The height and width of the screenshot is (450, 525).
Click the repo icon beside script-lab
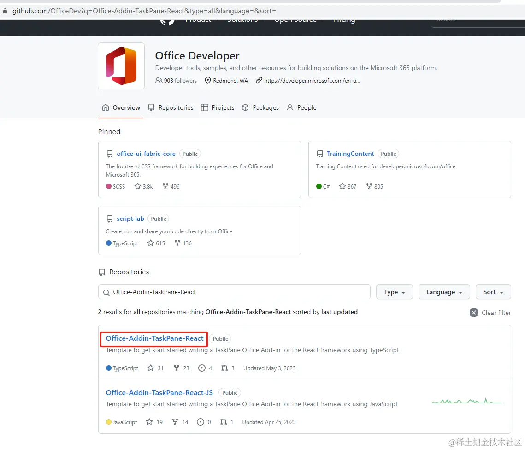click(110, 219)
